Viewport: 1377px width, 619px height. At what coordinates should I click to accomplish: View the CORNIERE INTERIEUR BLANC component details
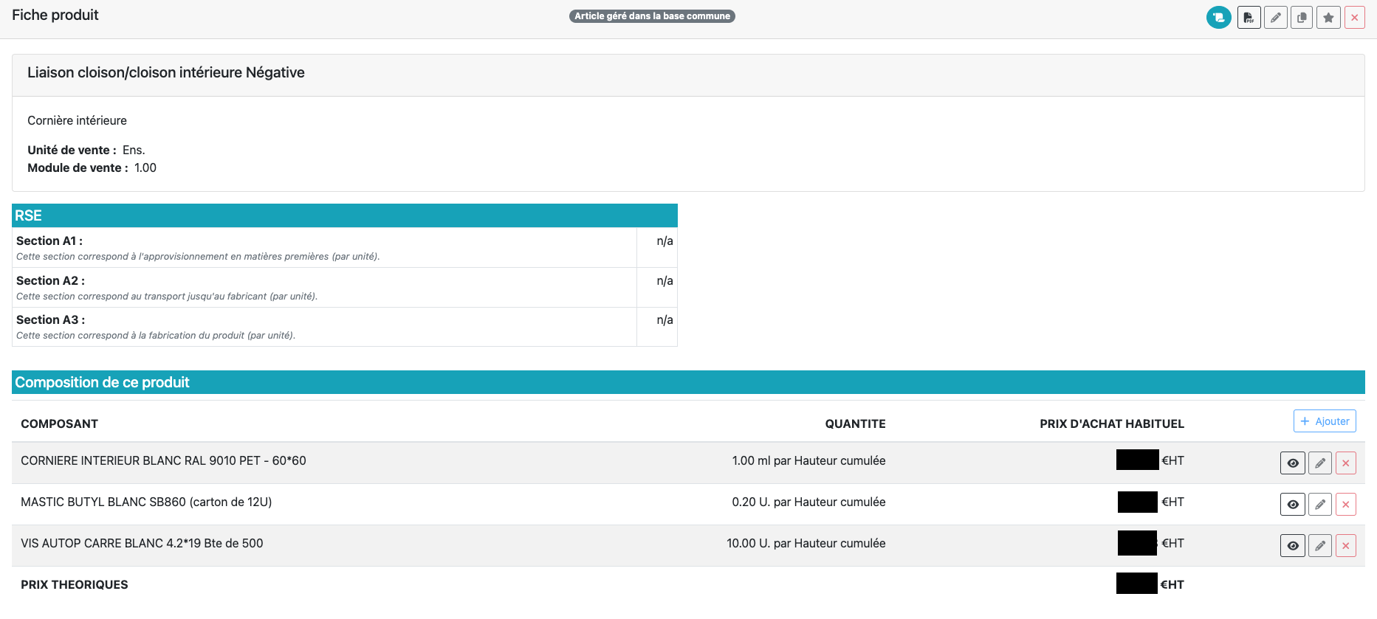[x=1292, y=463]
